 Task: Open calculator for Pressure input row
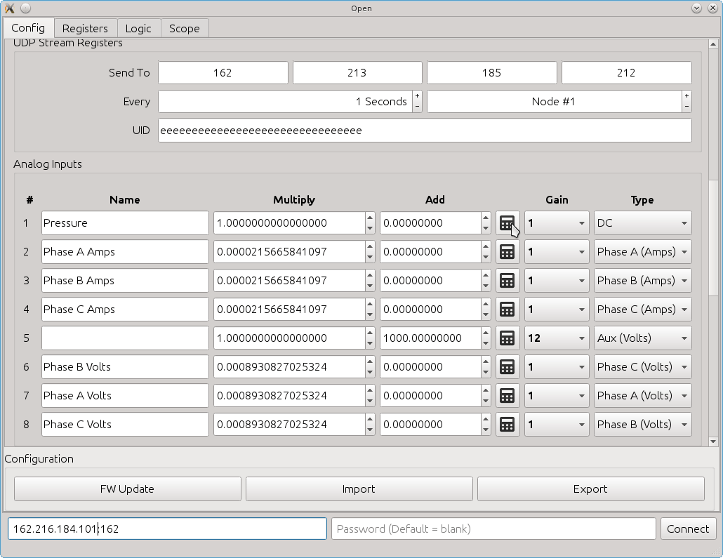click(508, 223)
